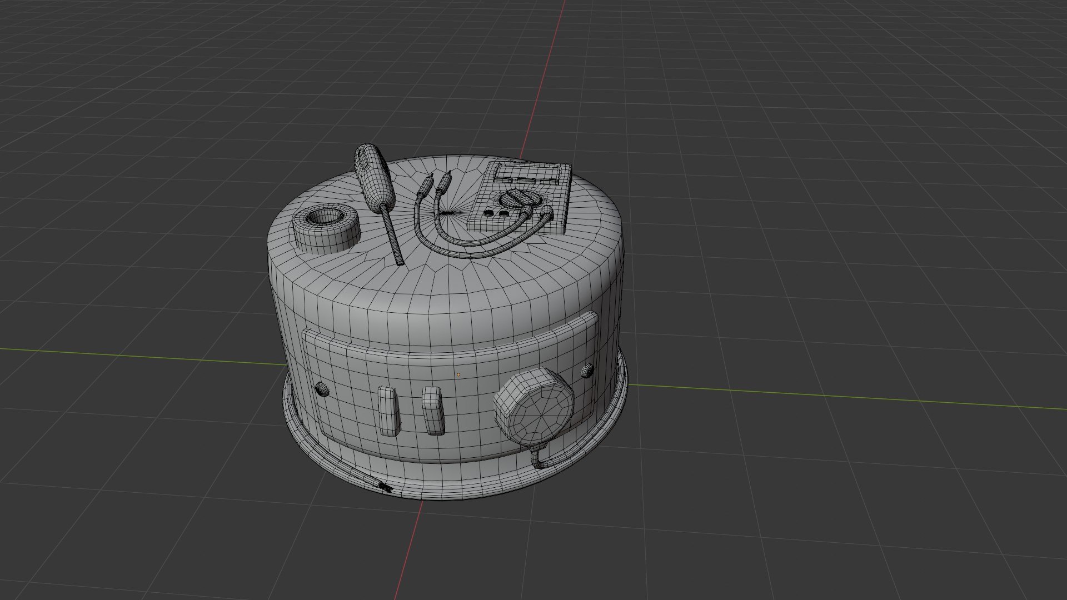Select the multimeter rotary dial
1067x600 pixels.
(x=520, y=198)
